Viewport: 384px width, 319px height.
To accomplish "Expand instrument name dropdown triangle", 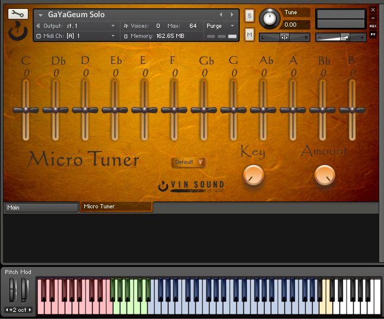I will 40,15.
